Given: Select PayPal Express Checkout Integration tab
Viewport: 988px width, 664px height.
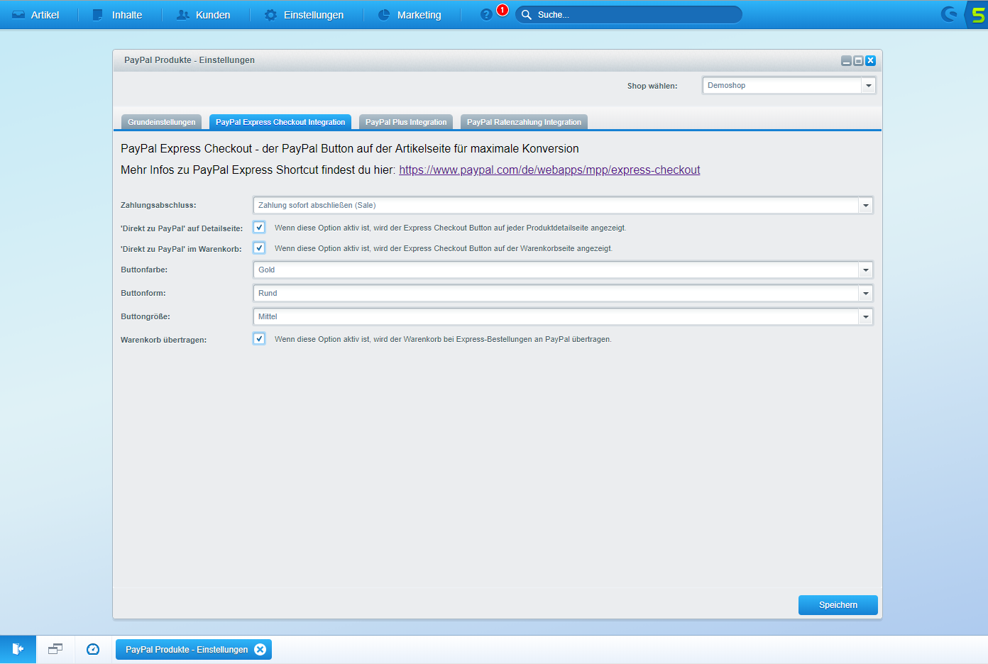Looking at the screenshot, I should tap(280, 122).
